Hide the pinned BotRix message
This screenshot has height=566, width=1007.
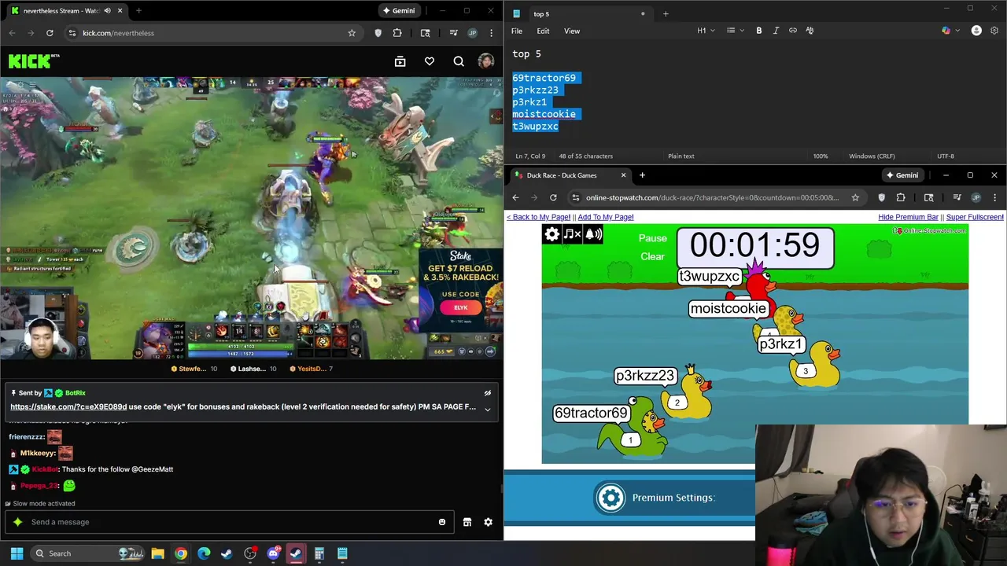(487, 393)
